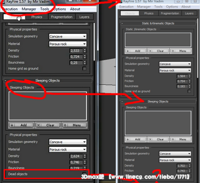The width and height of the screenshot is (200, 183).
Task: Click Friction field 0,746 in left window
Action: click(76, 162)
